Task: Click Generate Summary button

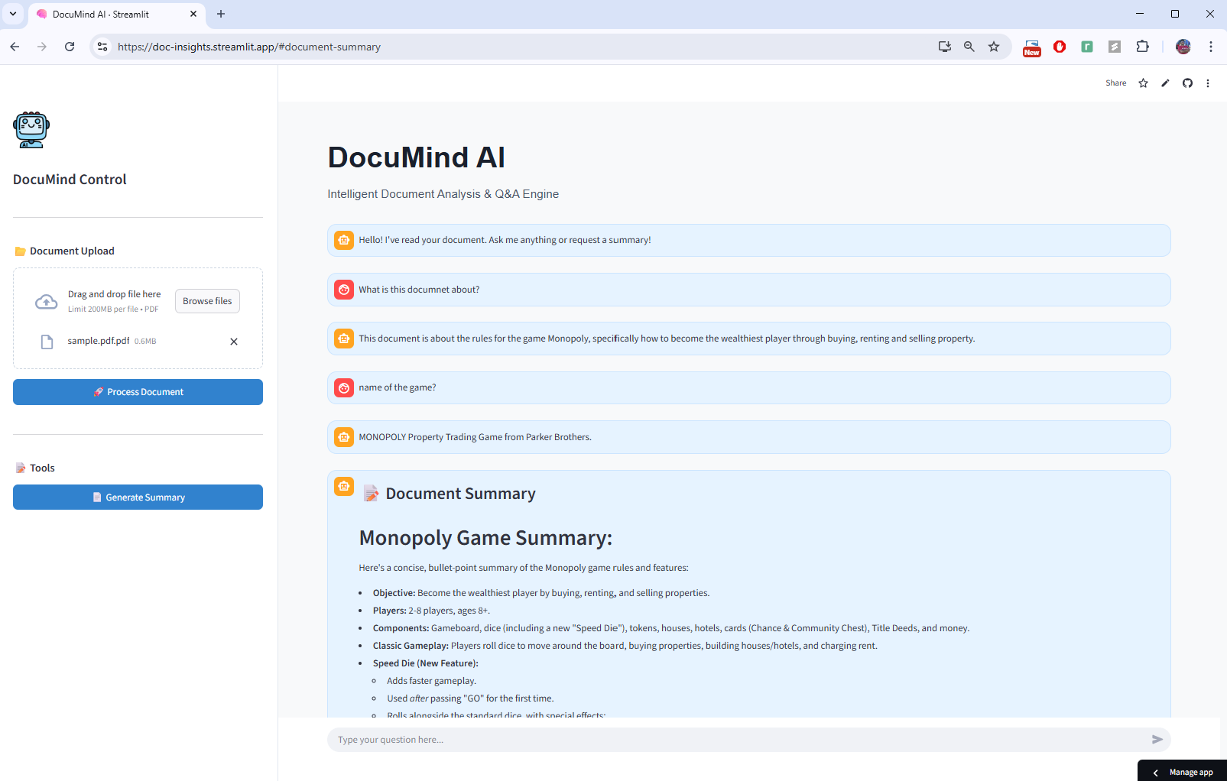Action: coord(138,497)
